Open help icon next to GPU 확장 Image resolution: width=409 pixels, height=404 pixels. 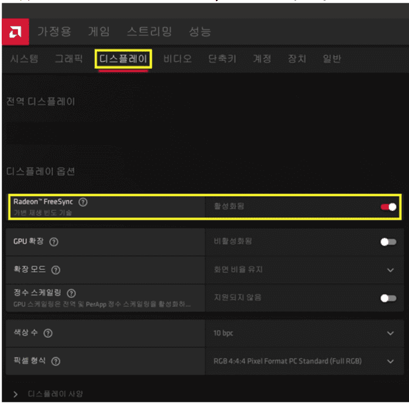[x=54, y=242]
